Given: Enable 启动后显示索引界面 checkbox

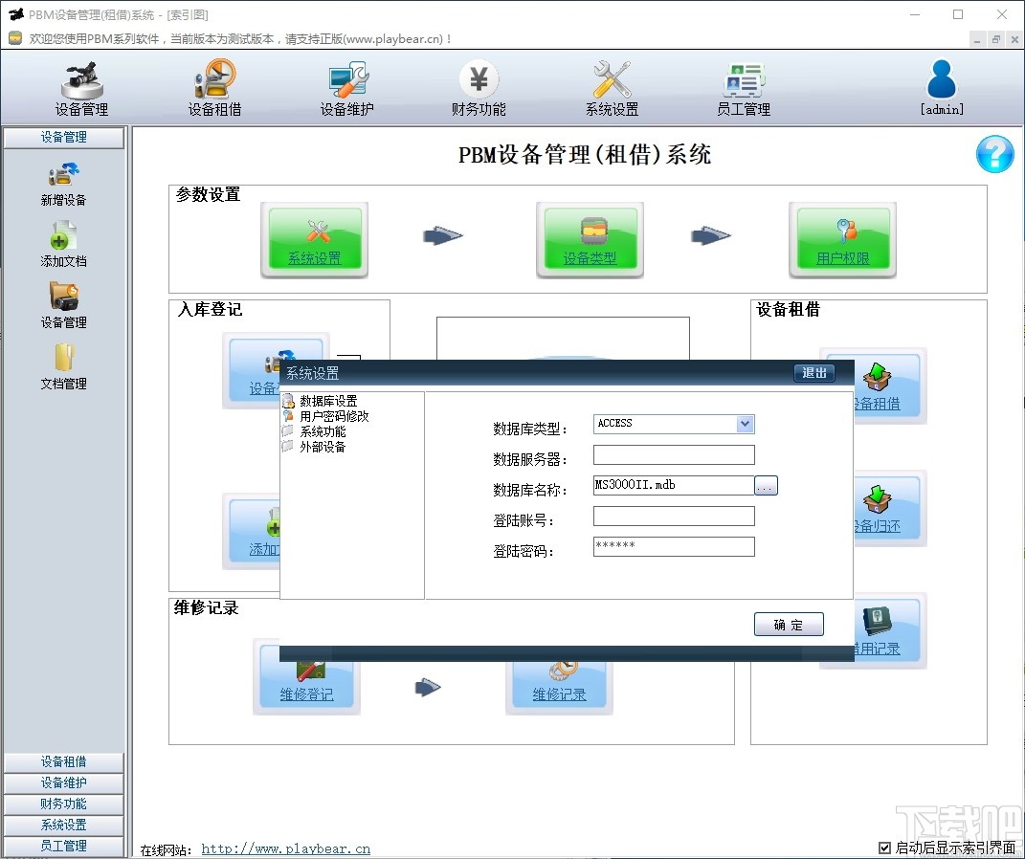Looking at the screenshot, I should (x=885, y=847).
